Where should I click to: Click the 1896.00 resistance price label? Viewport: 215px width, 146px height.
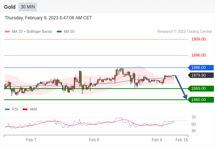tap(199, 55)
